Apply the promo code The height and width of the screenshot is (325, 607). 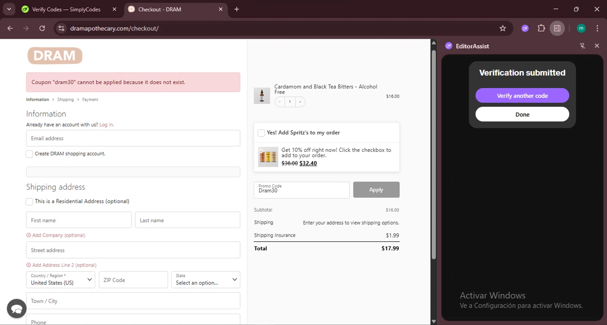pos(376,190)
